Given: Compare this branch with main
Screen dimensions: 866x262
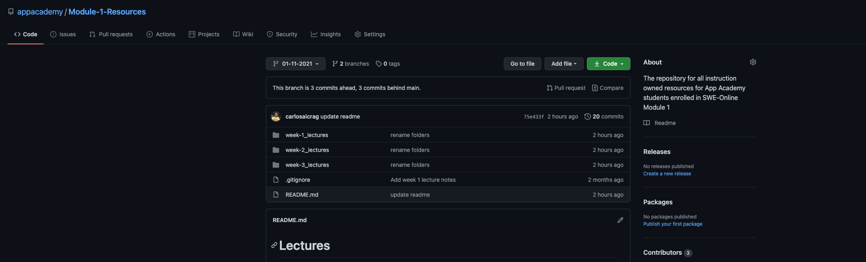Looking at the screenshot, I should [x=607, y=88].
